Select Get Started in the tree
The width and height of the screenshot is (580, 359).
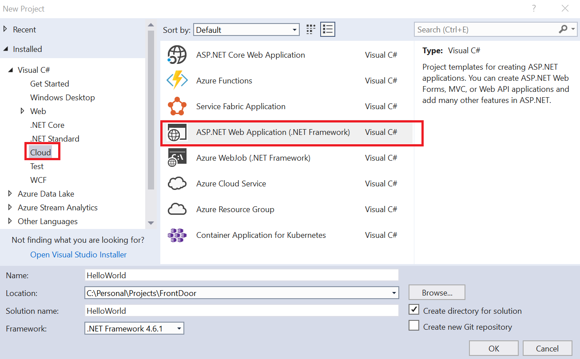50,83
